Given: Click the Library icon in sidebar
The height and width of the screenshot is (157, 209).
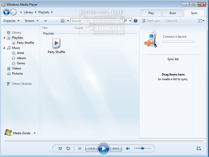Looking at the screenshot, I should pos(8,33).
